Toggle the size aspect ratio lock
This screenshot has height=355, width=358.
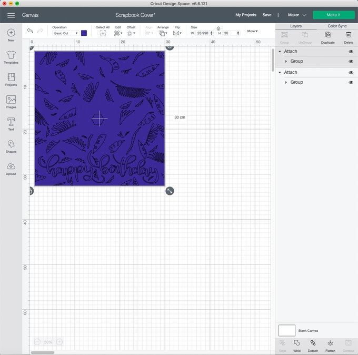pos(218,28)
